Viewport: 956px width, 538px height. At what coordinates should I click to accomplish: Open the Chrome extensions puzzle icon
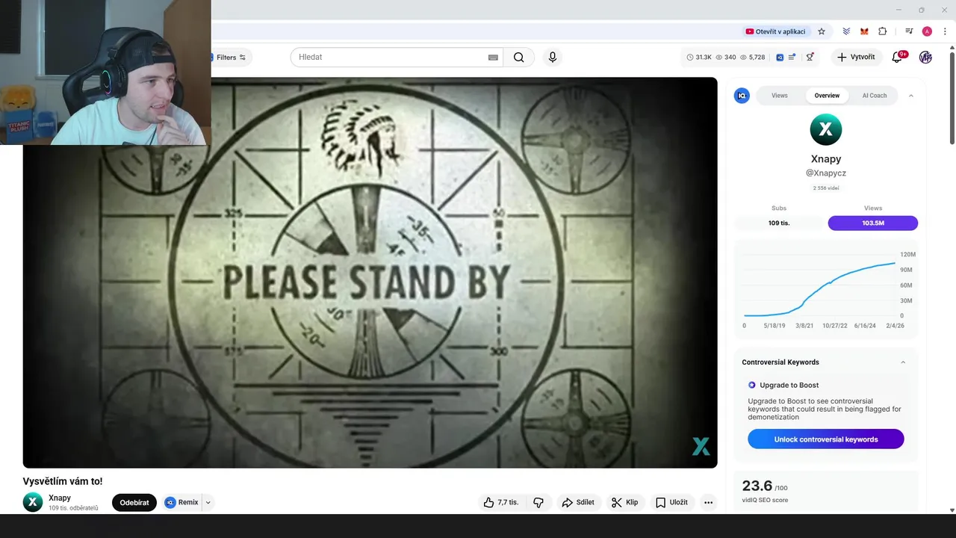[x=882, y=31]
